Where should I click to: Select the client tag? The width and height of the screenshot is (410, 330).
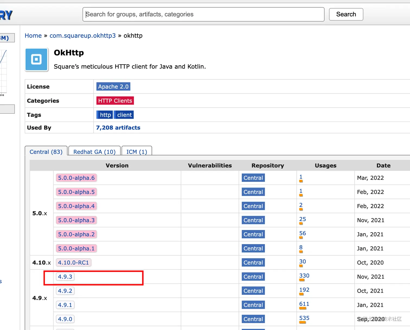[124, 115]
